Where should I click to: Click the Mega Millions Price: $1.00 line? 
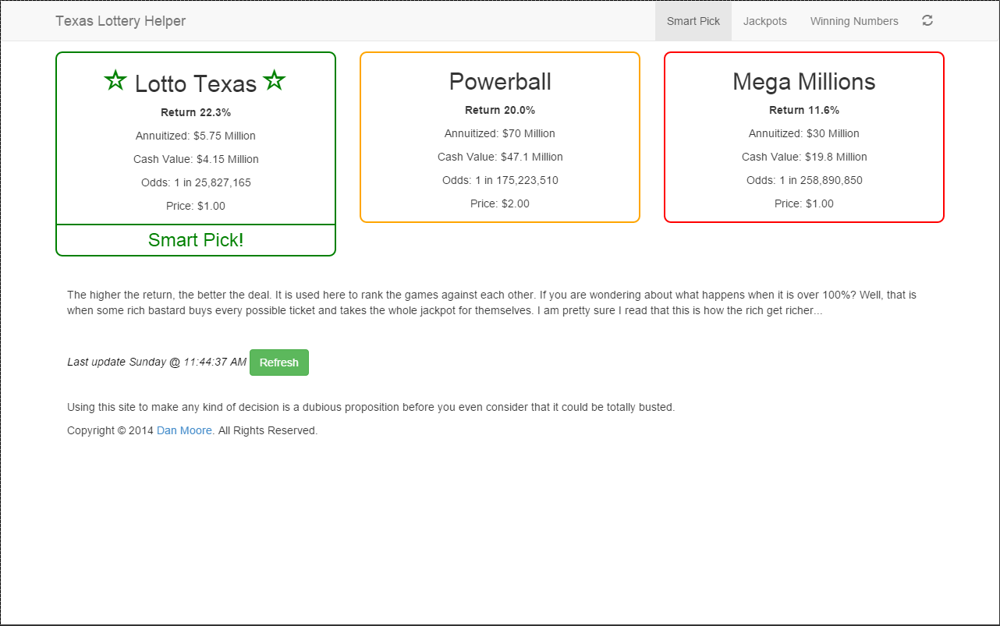[804, 203]
